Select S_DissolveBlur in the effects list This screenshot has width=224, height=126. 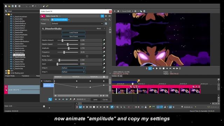coord(18,19)
